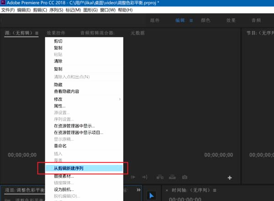
Task: Open the 文件(F) menu
Action: [x=8, y=10]
